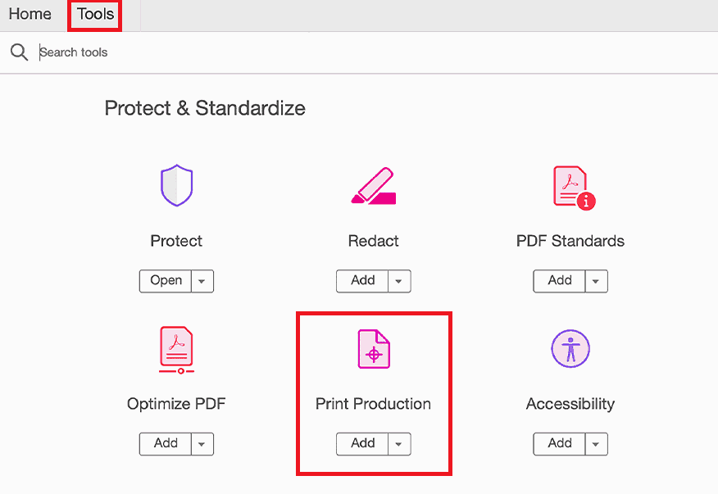
Task: Select the Protect shield icon
Action: [x=176, y=185]
